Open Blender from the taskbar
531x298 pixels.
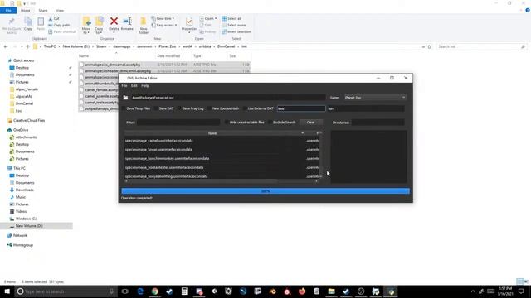(x=273, y=291)
